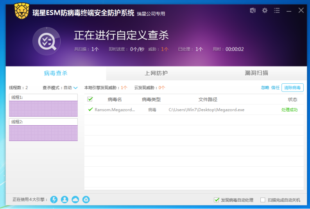The width and height of the screenshot is (310, 209).
Task: Click 线程1 activity graph
Action: 43,109
